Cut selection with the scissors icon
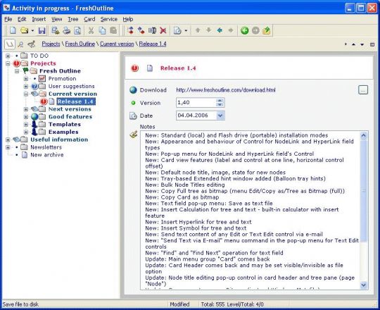380x310 pixels. [91, 30]
